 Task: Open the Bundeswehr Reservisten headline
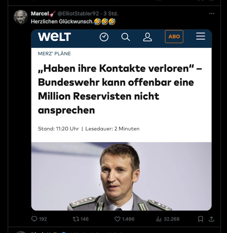[x=120, y=89]
